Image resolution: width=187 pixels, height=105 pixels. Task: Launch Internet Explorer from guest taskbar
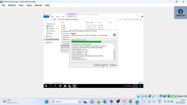click(60, 86)
